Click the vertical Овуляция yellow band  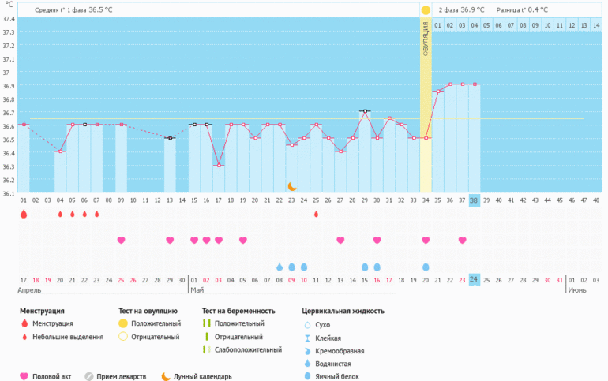click(x=426, y=103)
